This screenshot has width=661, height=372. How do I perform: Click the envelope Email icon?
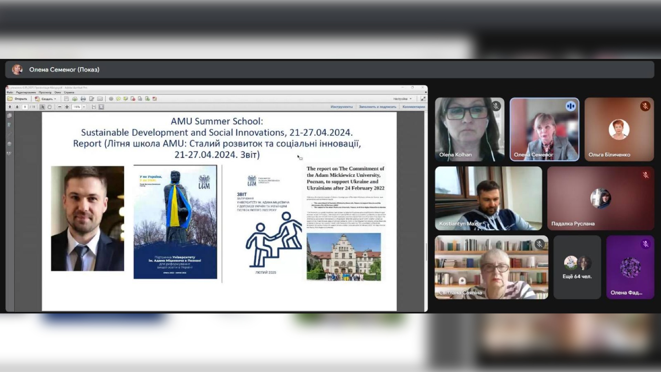(100, 99)
